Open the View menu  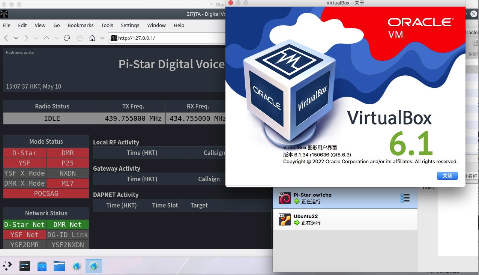click(x=40, y=25)
